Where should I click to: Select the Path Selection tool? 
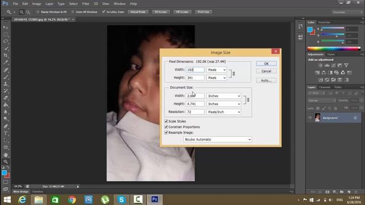pyautogui.click(x=6, y=140)
